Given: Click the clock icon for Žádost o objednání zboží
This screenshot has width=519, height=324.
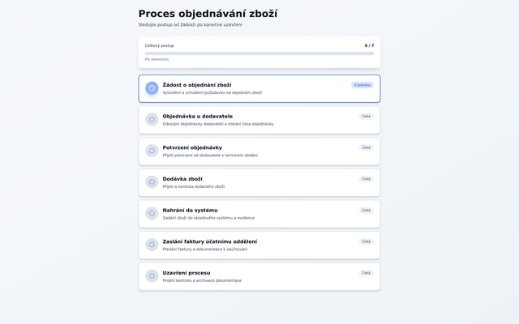Looking at the screenshot, I should [x=152, y=88].
